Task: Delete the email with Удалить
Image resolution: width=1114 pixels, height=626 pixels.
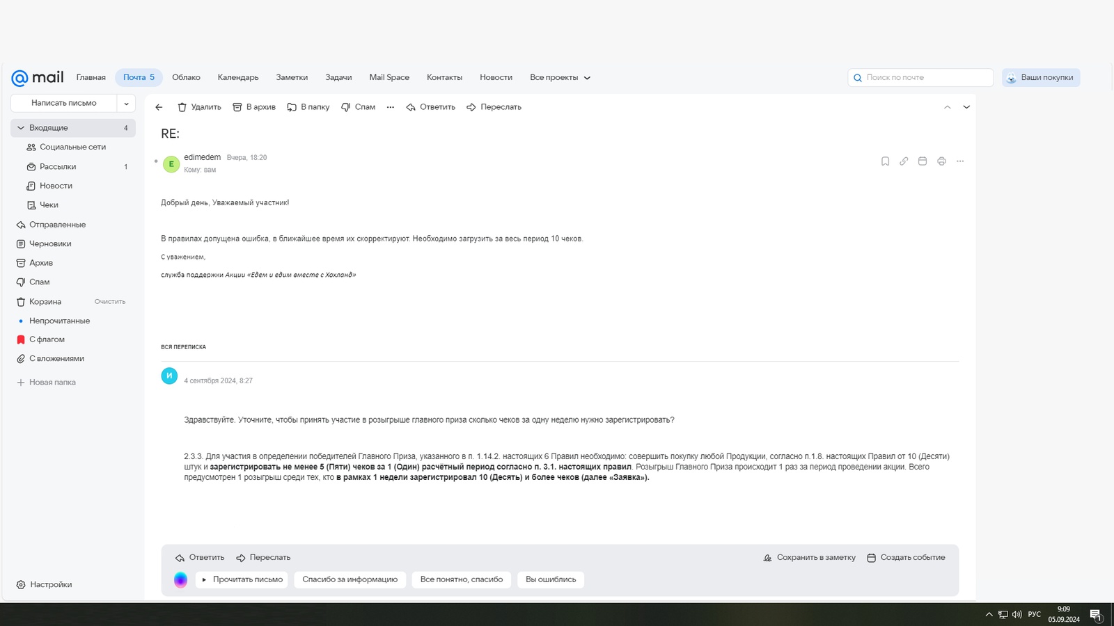Action: 199,107
